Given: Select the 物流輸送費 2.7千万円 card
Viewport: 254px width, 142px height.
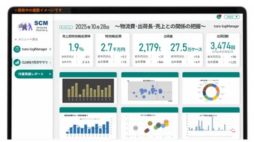Looking at the screenshot, I should 113,50.
